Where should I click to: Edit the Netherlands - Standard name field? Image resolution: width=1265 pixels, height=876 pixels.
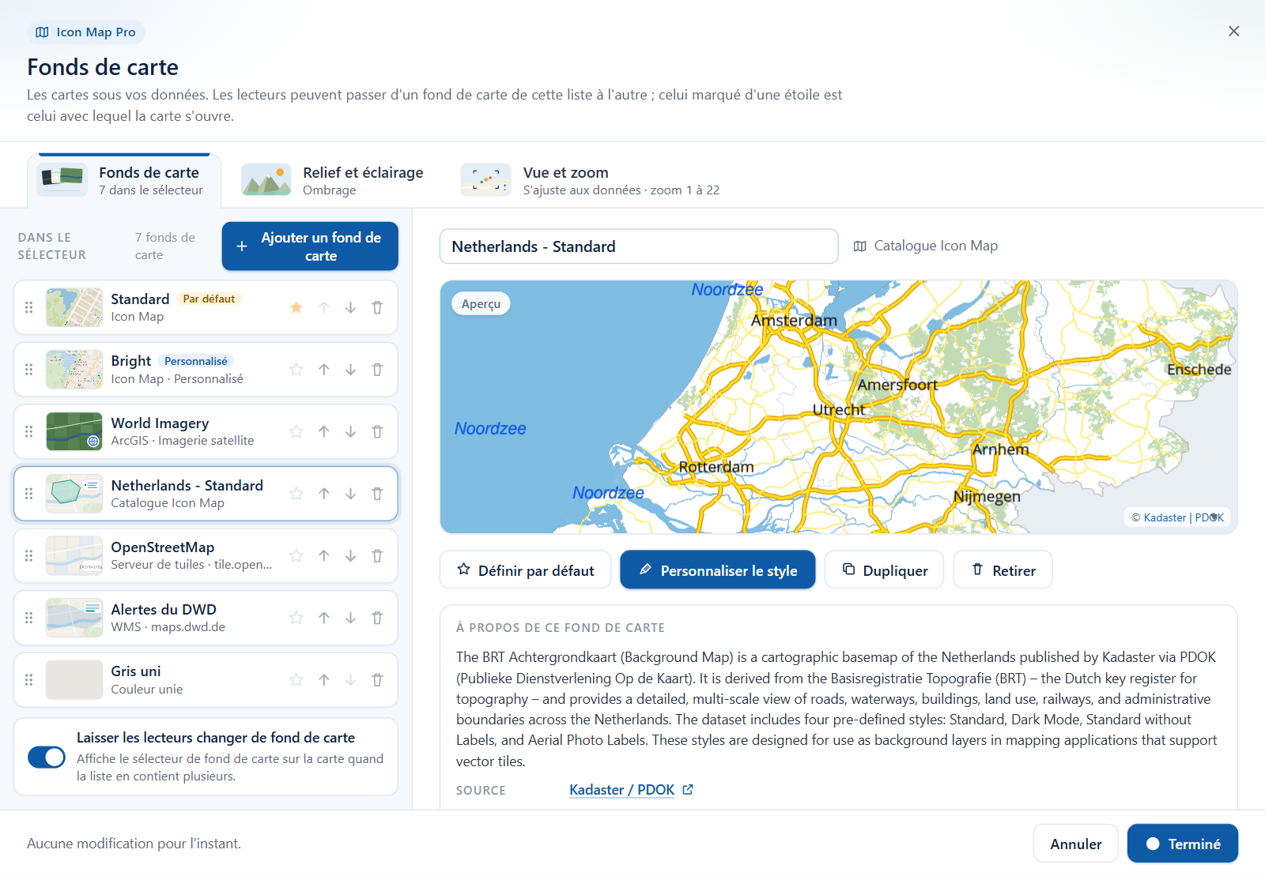pyautogui.click(x=639, y=246)
